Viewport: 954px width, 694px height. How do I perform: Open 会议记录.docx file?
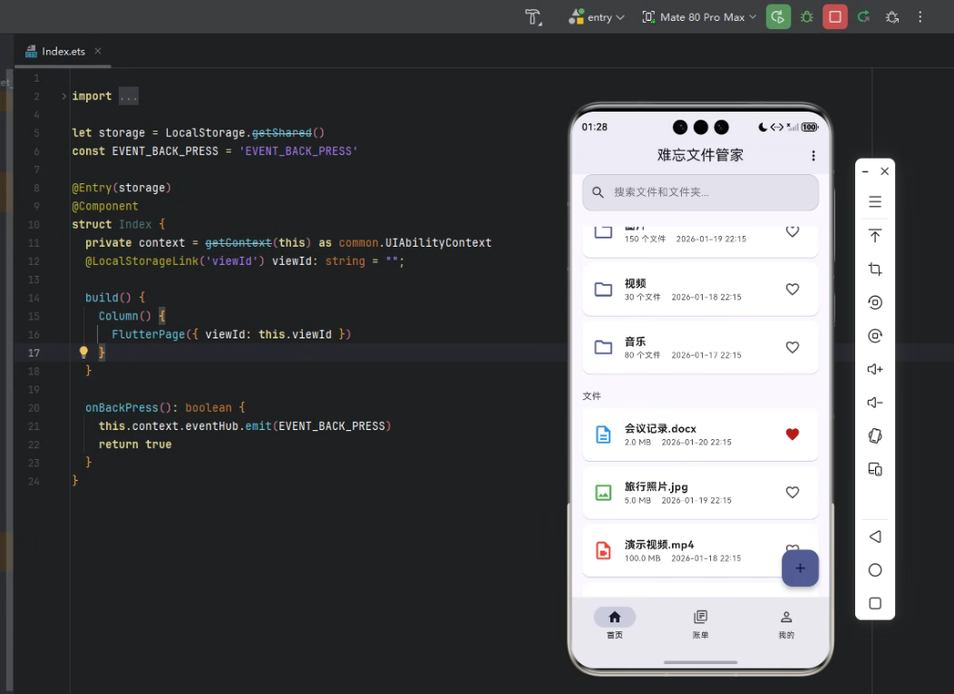700,435
